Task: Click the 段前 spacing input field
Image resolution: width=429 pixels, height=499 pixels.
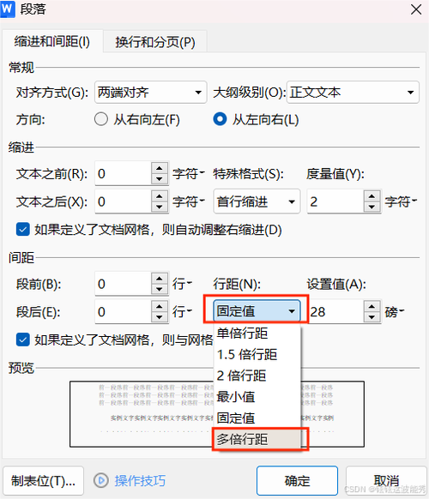Action: (123, 284)
